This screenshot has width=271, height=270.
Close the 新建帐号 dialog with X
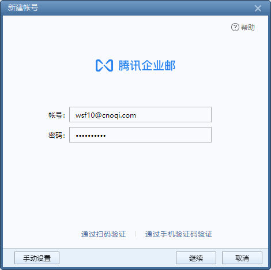click(x=258, y=8)
